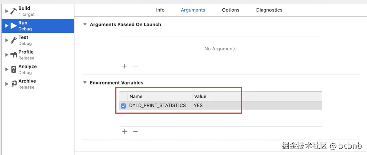Uncheck the DYLD_PRINT_STATISTICS checkbox
Image resolution: width=367 pixels, height=155 pixels.
coord(123,106)
